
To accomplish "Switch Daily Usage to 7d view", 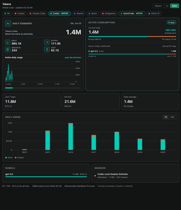I will coord(166,117).
